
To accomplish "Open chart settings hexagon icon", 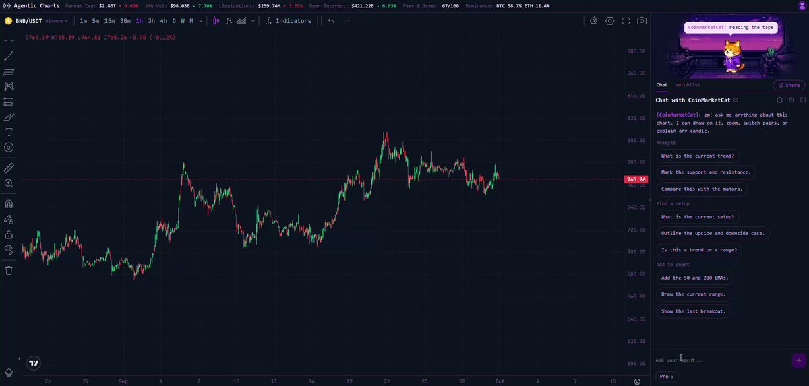I will 610,21.
